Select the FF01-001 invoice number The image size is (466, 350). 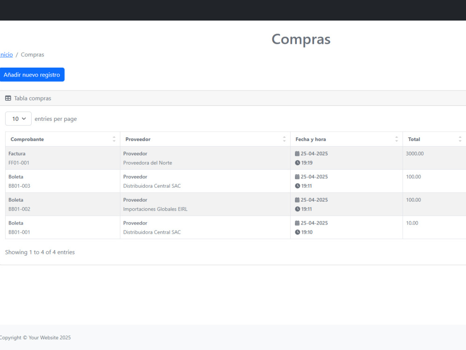point(19,163)
